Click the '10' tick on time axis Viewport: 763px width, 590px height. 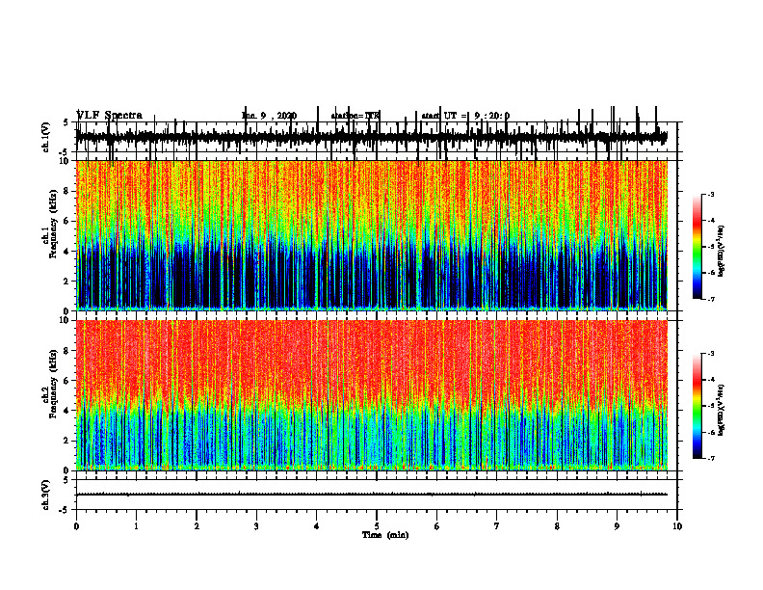point(677,526)
